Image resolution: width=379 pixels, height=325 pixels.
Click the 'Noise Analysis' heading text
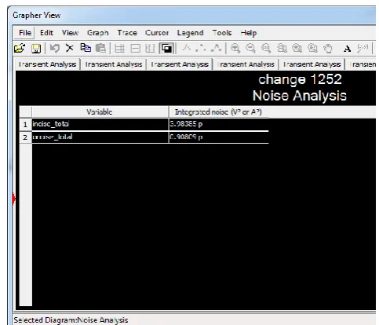300,96
